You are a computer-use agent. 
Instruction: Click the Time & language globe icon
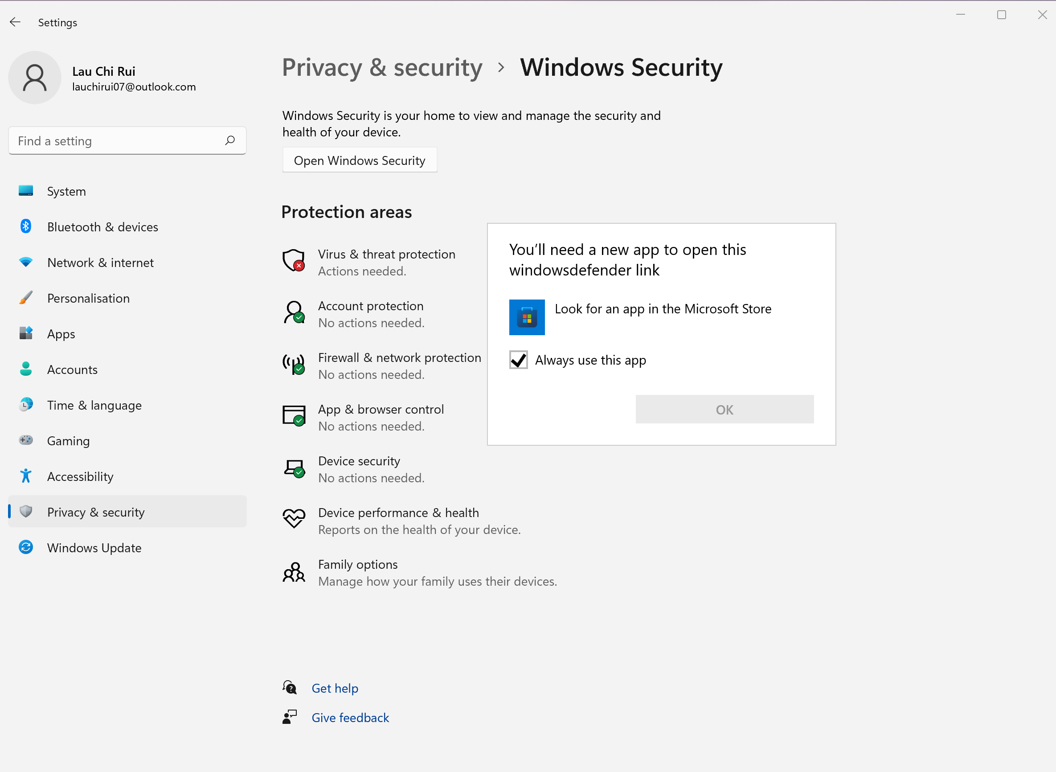pyautogui.click(x=26, y=405)
